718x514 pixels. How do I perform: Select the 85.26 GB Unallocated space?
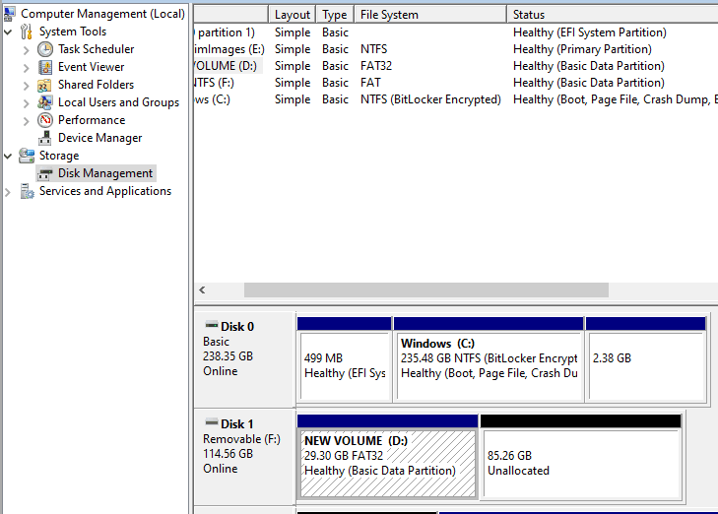(x=580, y=463)
